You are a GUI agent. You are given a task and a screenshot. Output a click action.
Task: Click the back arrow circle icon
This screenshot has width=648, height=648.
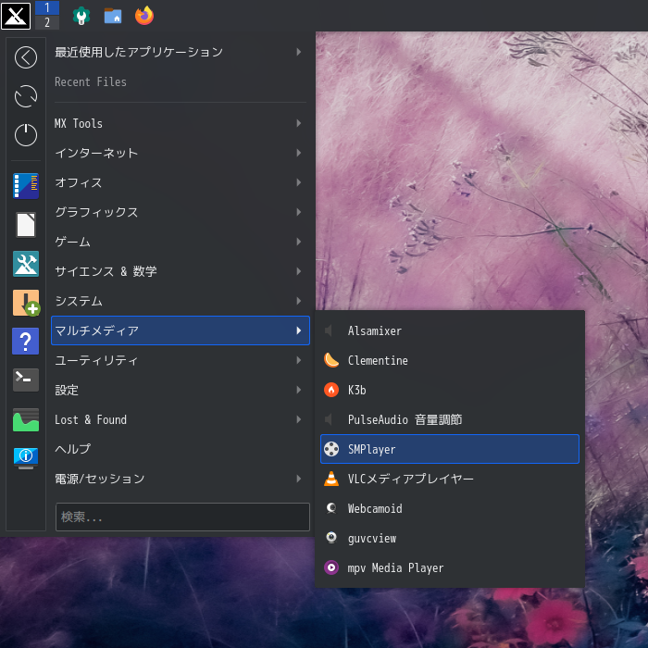click(26, 57)
